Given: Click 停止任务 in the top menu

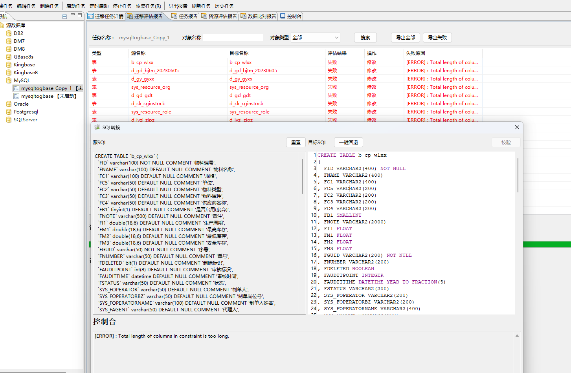Looking at the screenshot, I should (122, 6).
